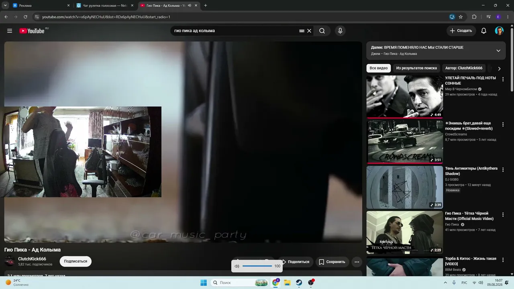Open the Chrome screen capture address bar icon
The image size is (514, 289).
tap(452, 17)
